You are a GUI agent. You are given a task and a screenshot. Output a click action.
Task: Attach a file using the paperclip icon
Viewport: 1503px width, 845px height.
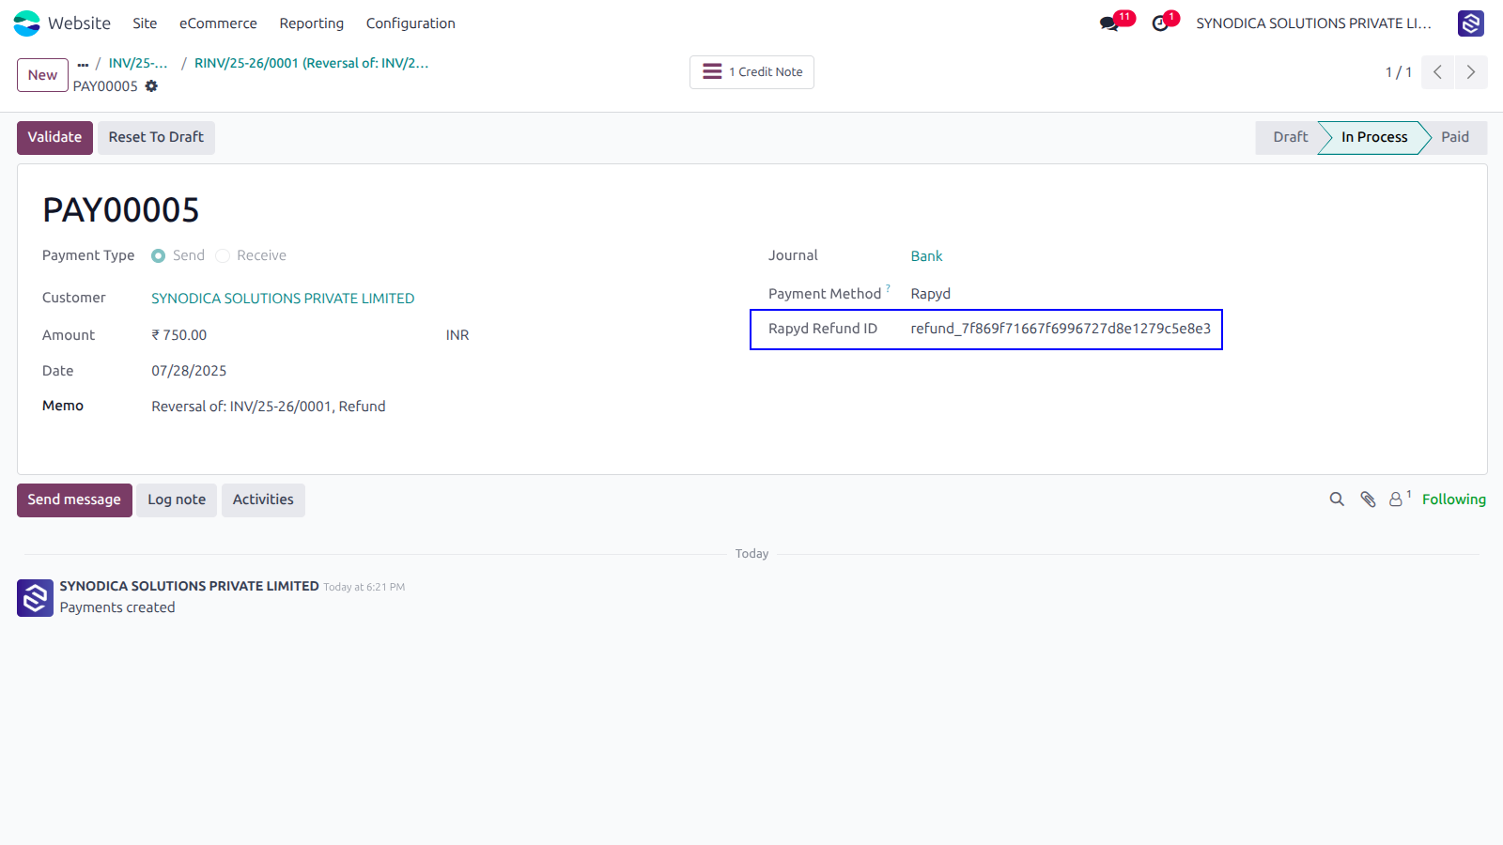click(1369, 499)
